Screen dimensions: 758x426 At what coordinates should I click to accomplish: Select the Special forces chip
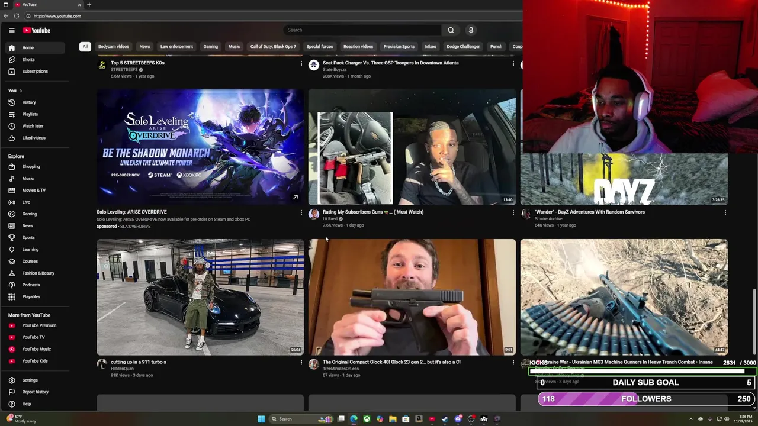coord(320,47)
